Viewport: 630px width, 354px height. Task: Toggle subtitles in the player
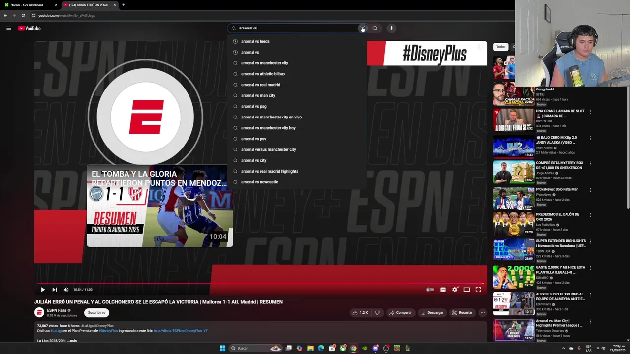[x=443, y=290]
